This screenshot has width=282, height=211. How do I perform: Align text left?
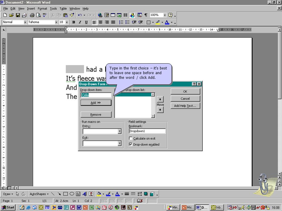(94, 22)
